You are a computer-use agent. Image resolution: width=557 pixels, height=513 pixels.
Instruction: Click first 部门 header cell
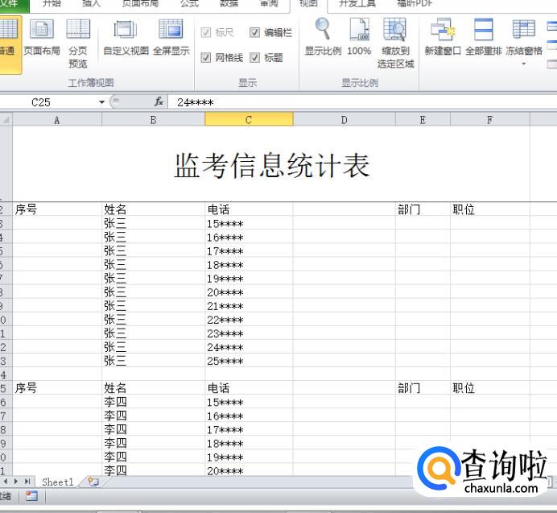[x=423, y=209]
